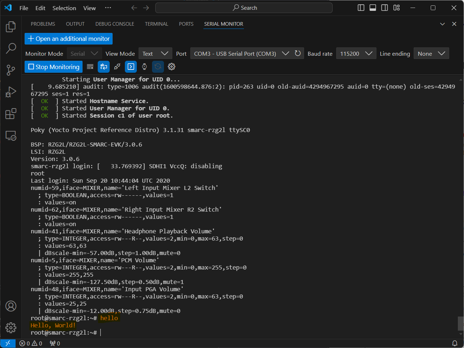Open Customize Layout menu
464x348 pixels.
point(397,8)
